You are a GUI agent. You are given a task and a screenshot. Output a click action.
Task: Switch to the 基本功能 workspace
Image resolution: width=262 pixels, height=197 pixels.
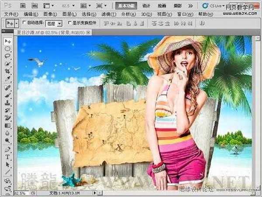(x=127, y=6)
